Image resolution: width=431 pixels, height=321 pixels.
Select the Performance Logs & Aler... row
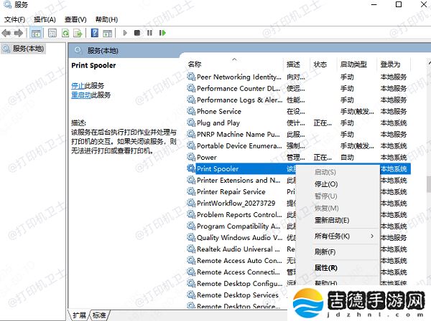tap(299, 100)
